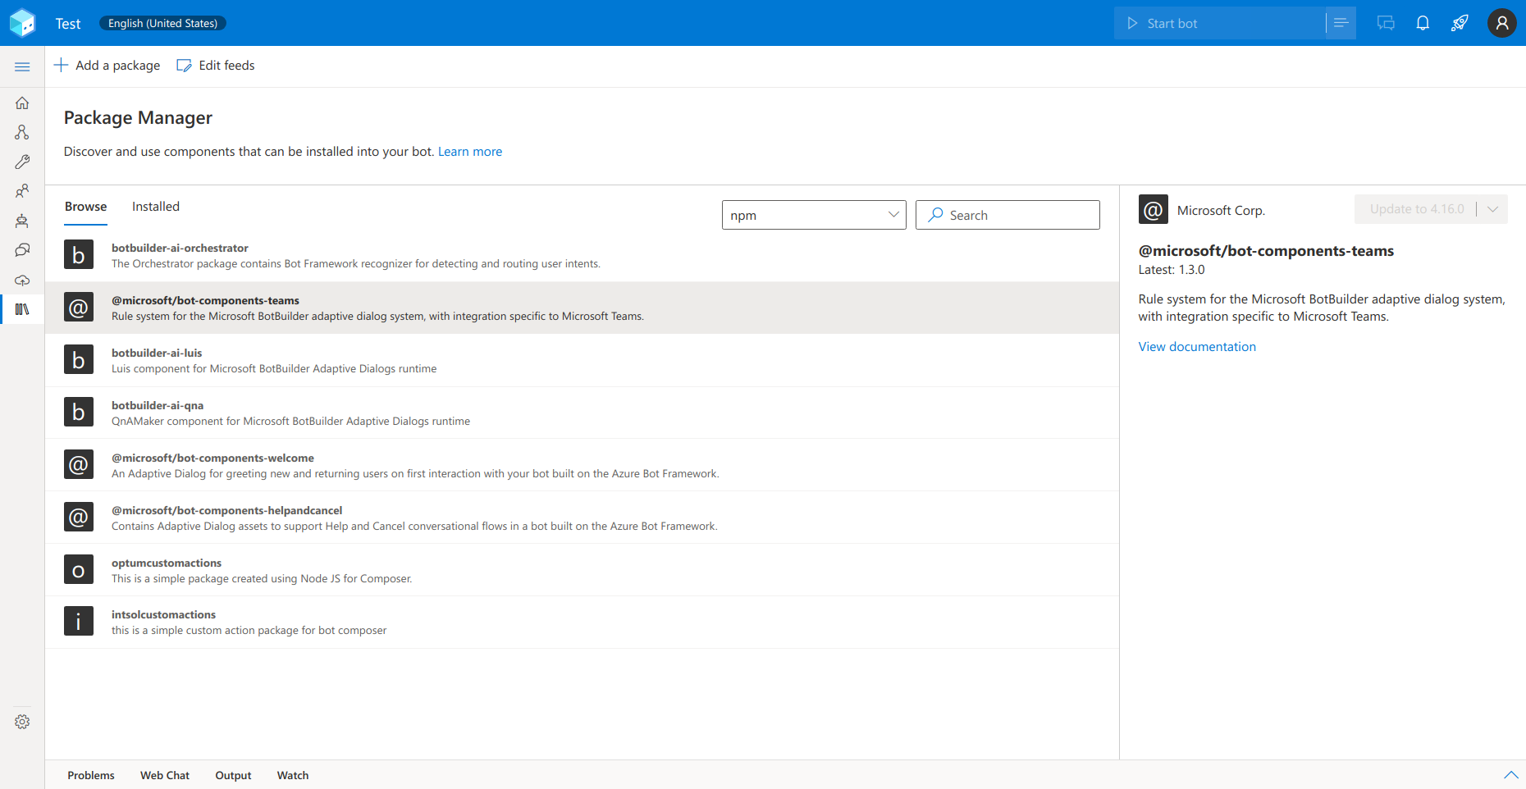
Task: Open the User input icon in the sidebar
Action: [x=22, y=191]
